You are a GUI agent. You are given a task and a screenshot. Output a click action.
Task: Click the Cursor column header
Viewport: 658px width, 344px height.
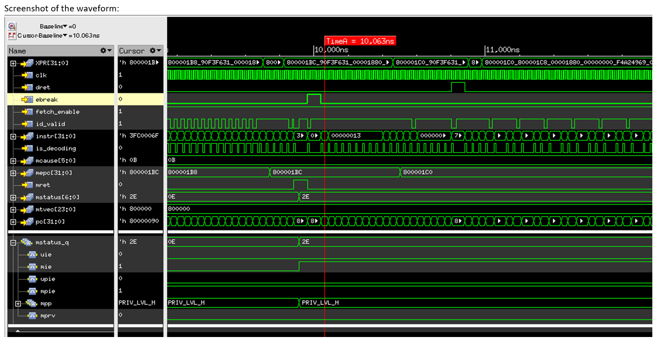click(131, 51)
